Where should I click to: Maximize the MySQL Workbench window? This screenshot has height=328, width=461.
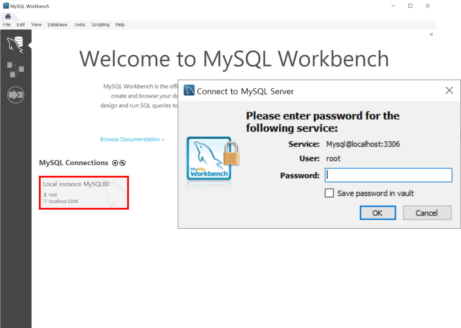[x=410, y=6]
